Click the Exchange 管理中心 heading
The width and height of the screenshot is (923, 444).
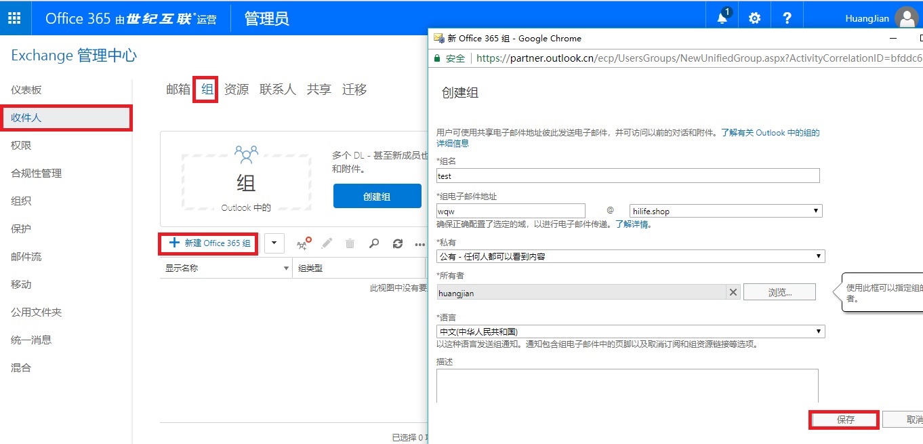point(74,56)
